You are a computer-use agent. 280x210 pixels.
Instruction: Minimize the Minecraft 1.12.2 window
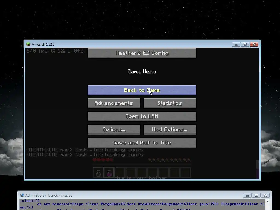click(x=236, y=45)
